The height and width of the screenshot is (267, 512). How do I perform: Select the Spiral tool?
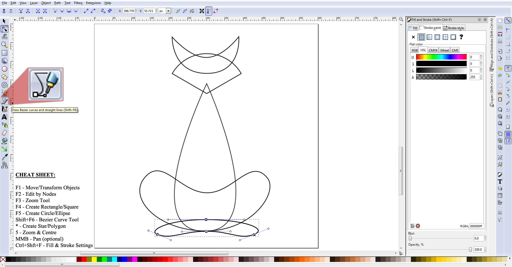pos(5,85)
